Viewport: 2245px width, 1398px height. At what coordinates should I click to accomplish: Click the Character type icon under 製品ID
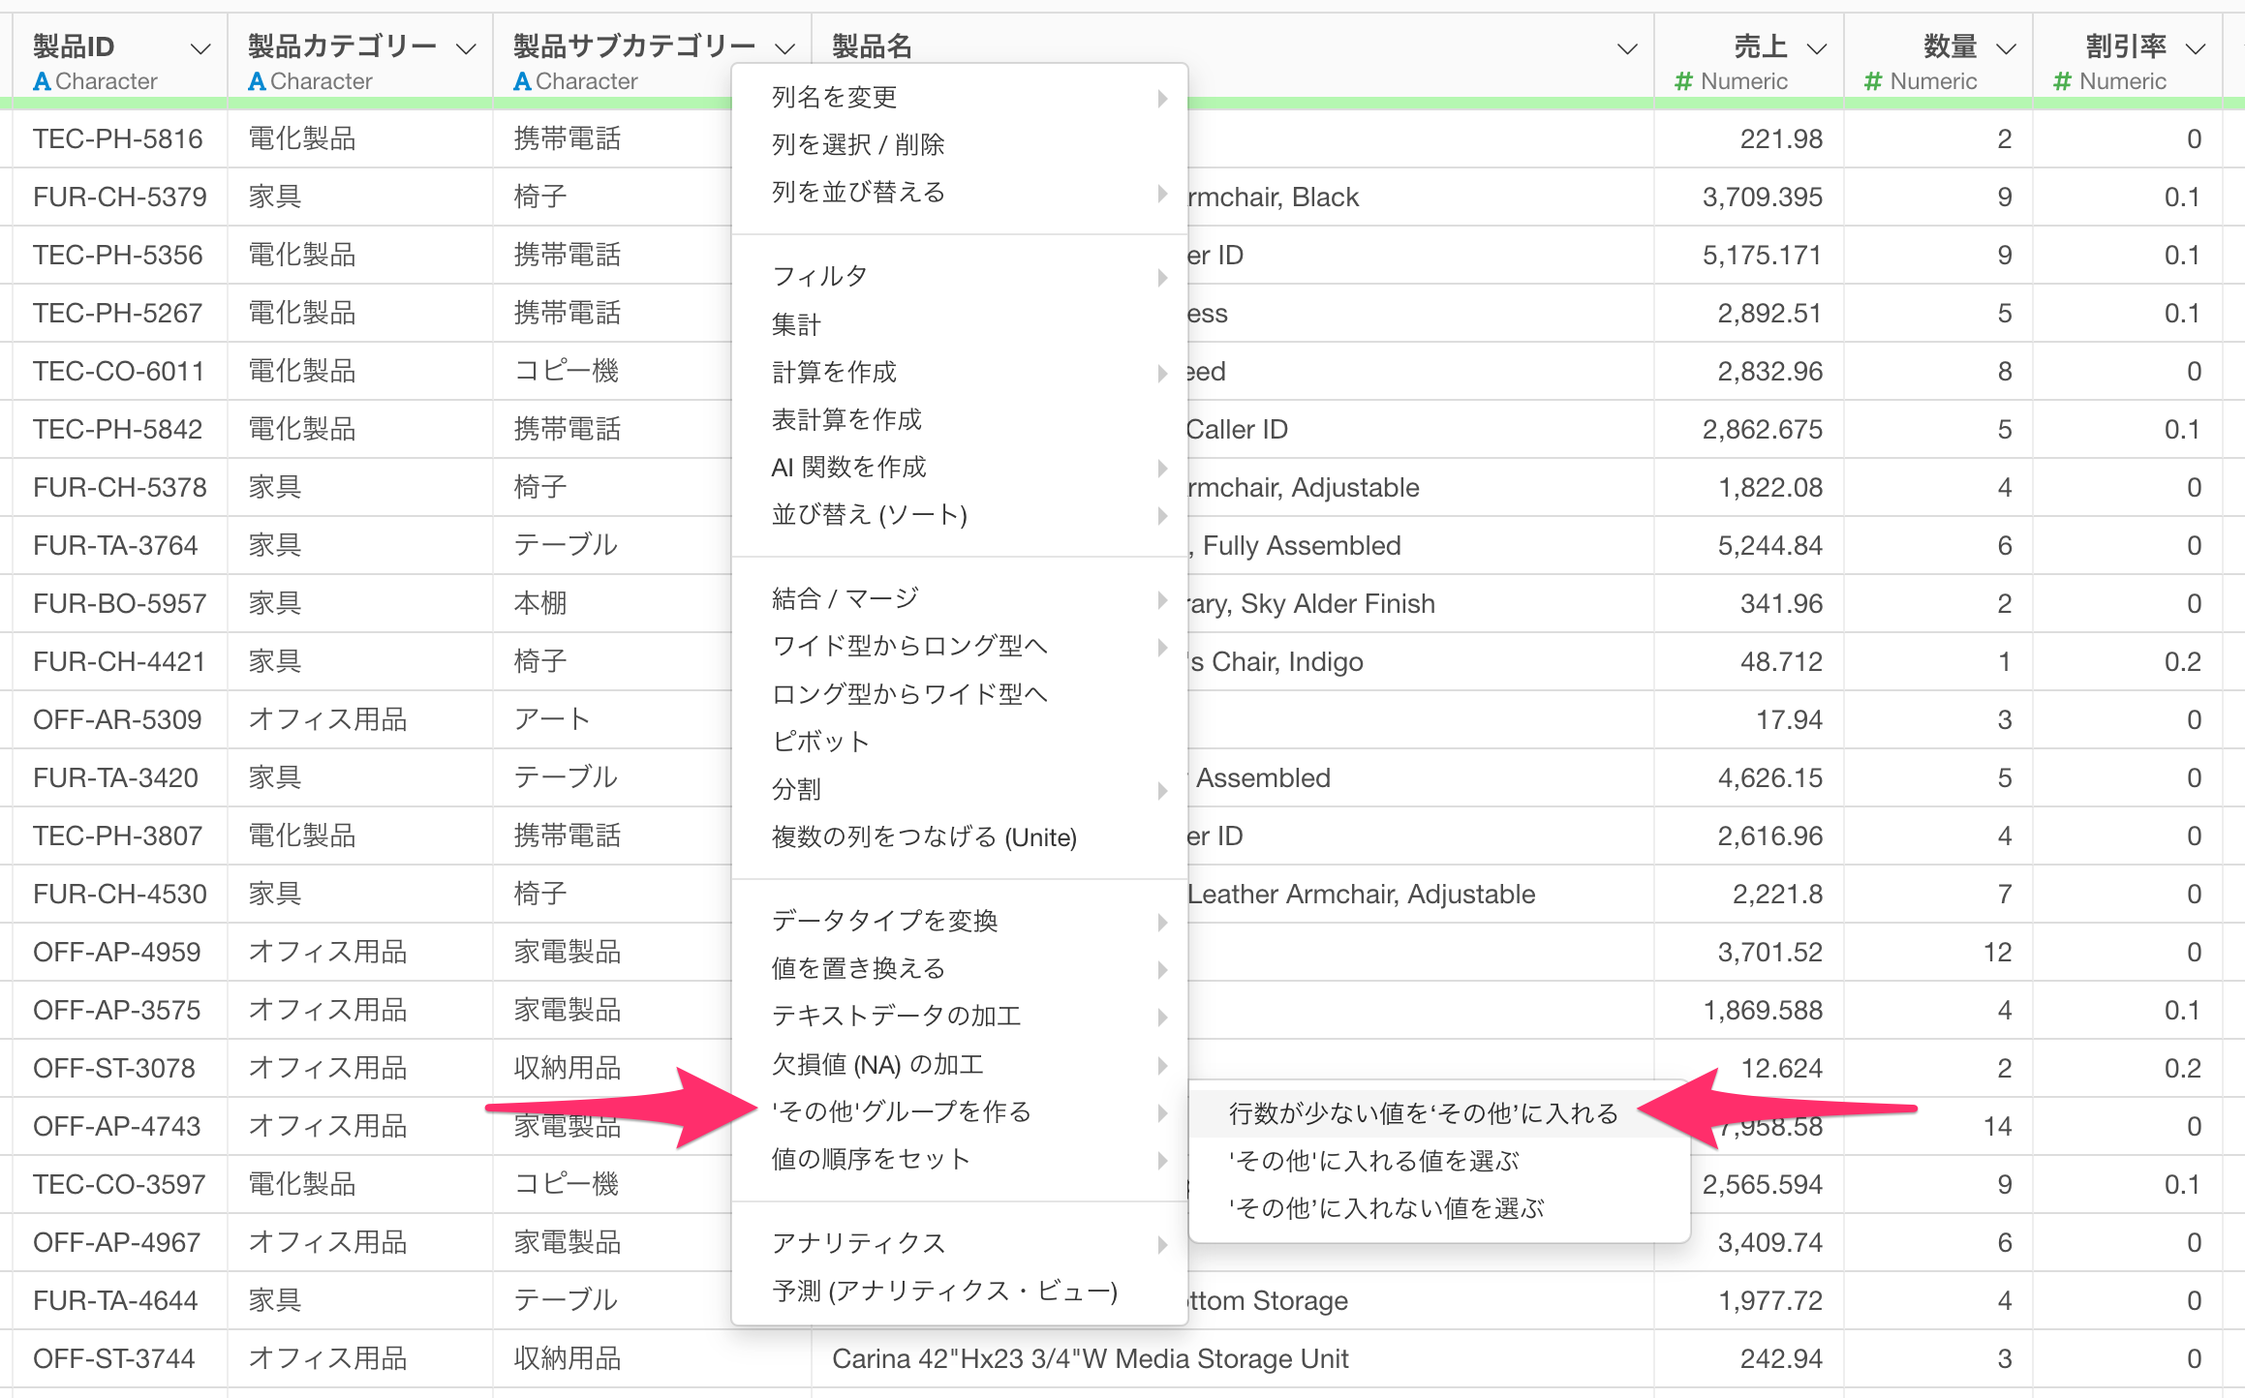(x=42, y=82)
